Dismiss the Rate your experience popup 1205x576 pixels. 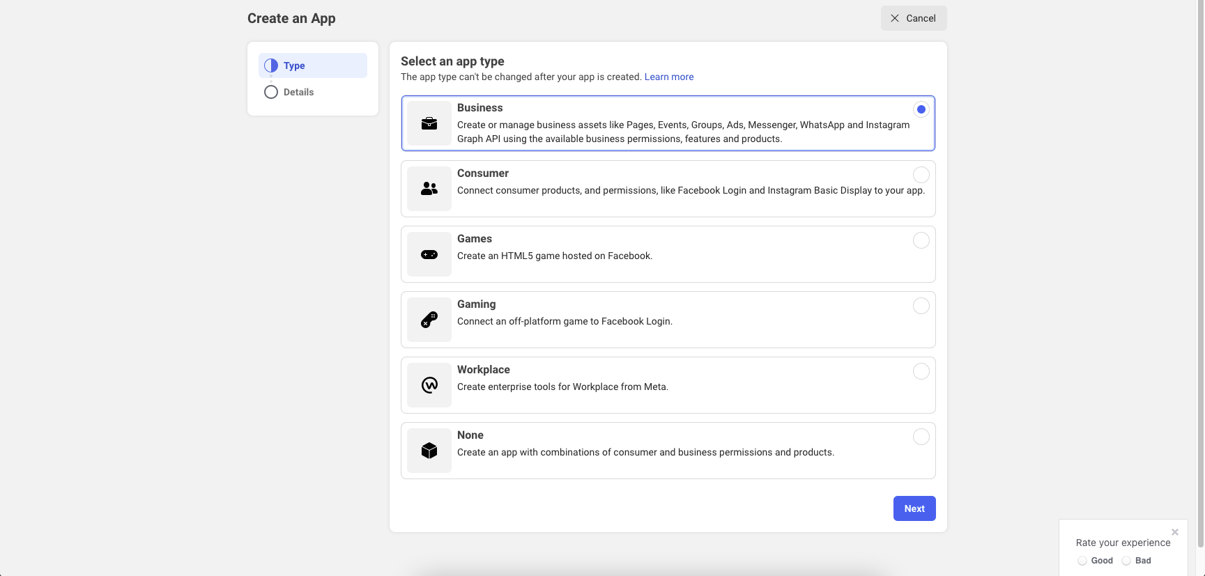tap(1174, 532)
